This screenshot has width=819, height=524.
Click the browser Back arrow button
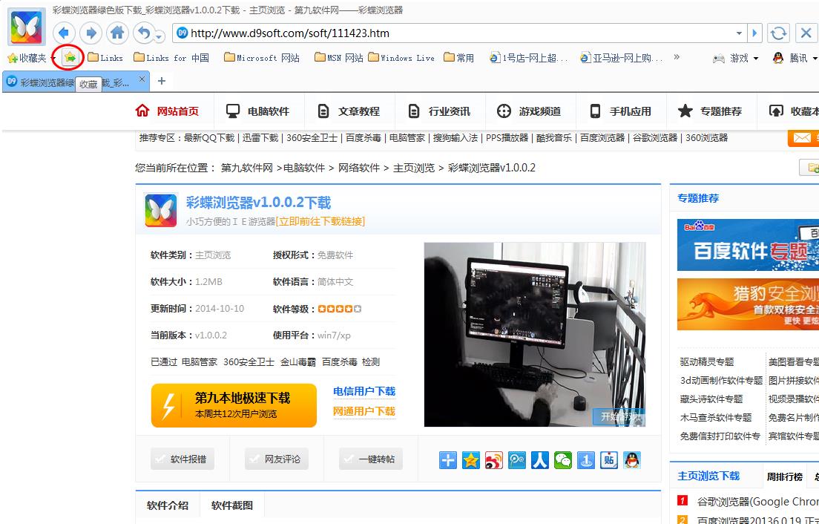point(64,33)
